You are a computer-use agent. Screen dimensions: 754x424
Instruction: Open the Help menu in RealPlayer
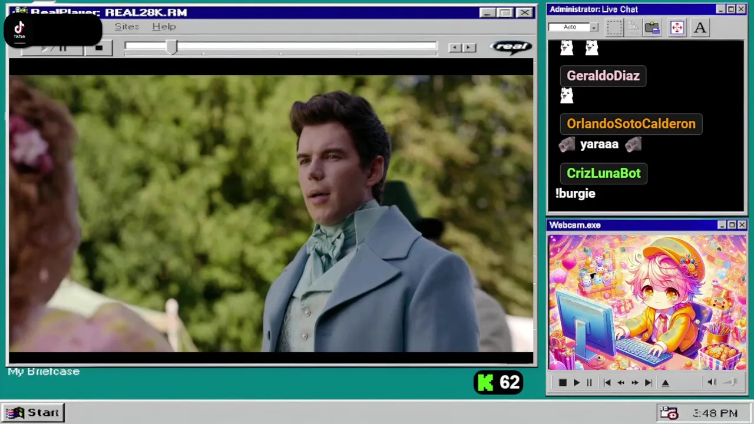tap(164, 26)
